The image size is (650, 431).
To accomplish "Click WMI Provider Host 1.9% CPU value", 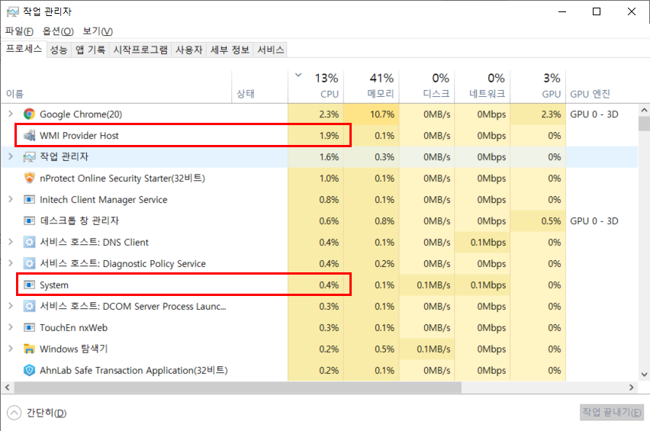I will point(329,136).
